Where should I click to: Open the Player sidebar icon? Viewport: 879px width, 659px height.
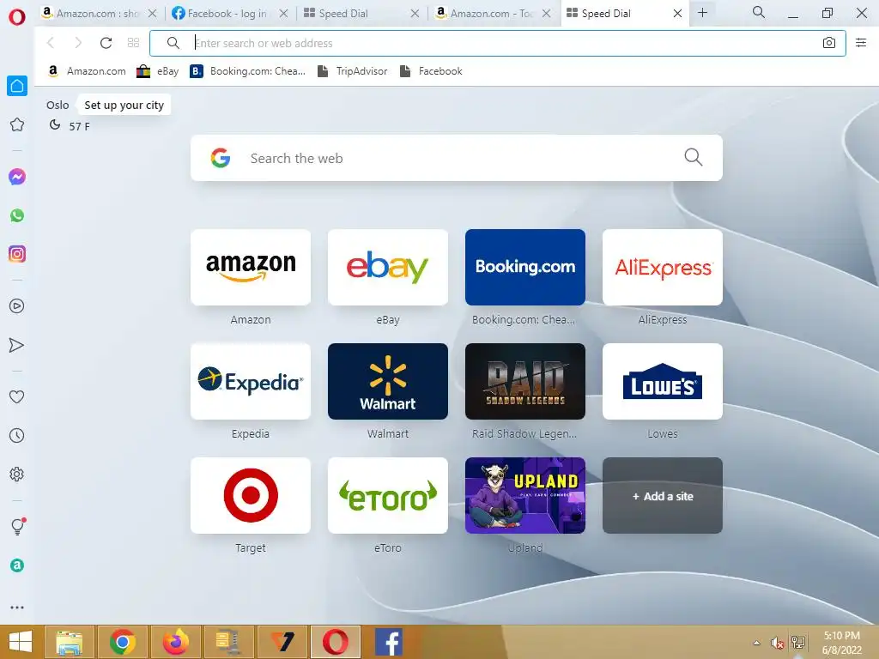(x=17, y=306)
